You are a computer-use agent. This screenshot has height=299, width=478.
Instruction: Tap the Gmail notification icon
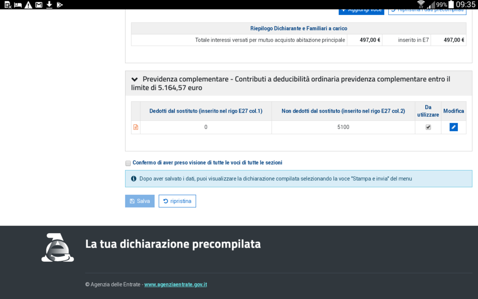[39, 5]
